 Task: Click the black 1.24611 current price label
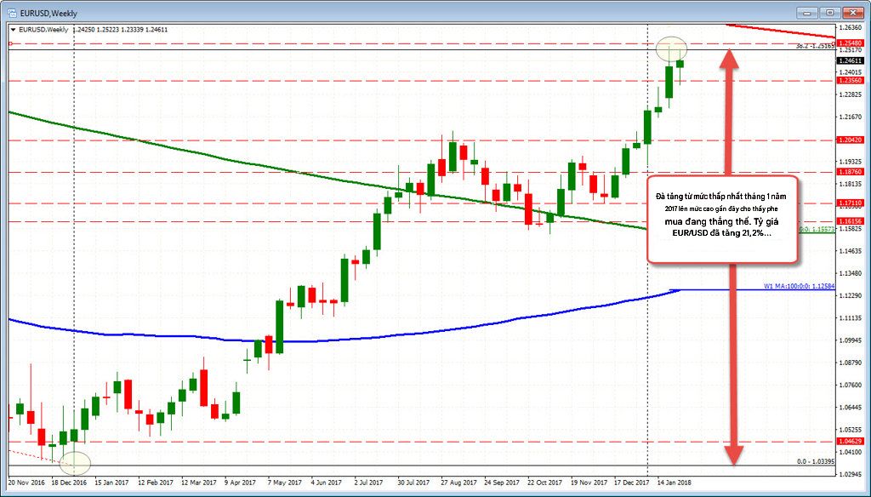pyautogui.click(x=850, y=60)
